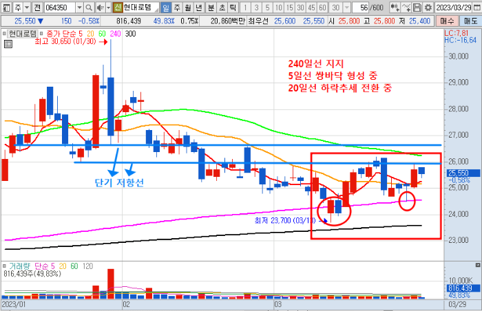
Task: Click the current price 25,550 in quote bar
Action: (x=25, y=21)
